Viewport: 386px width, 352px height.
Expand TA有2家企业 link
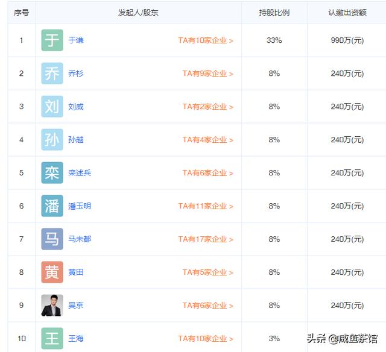[207, 107]
